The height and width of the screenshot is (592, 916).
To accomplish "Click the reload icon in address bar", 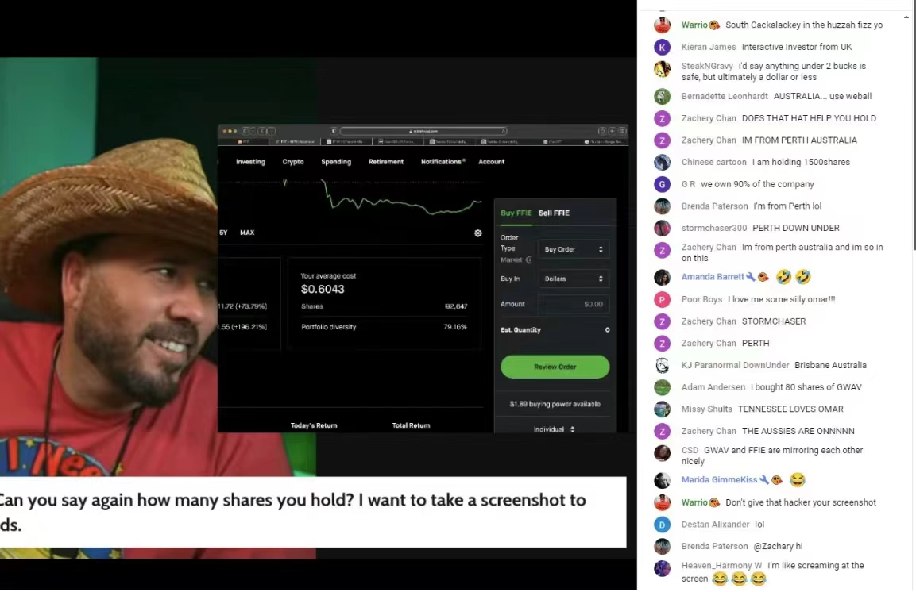I will (504, 131).
